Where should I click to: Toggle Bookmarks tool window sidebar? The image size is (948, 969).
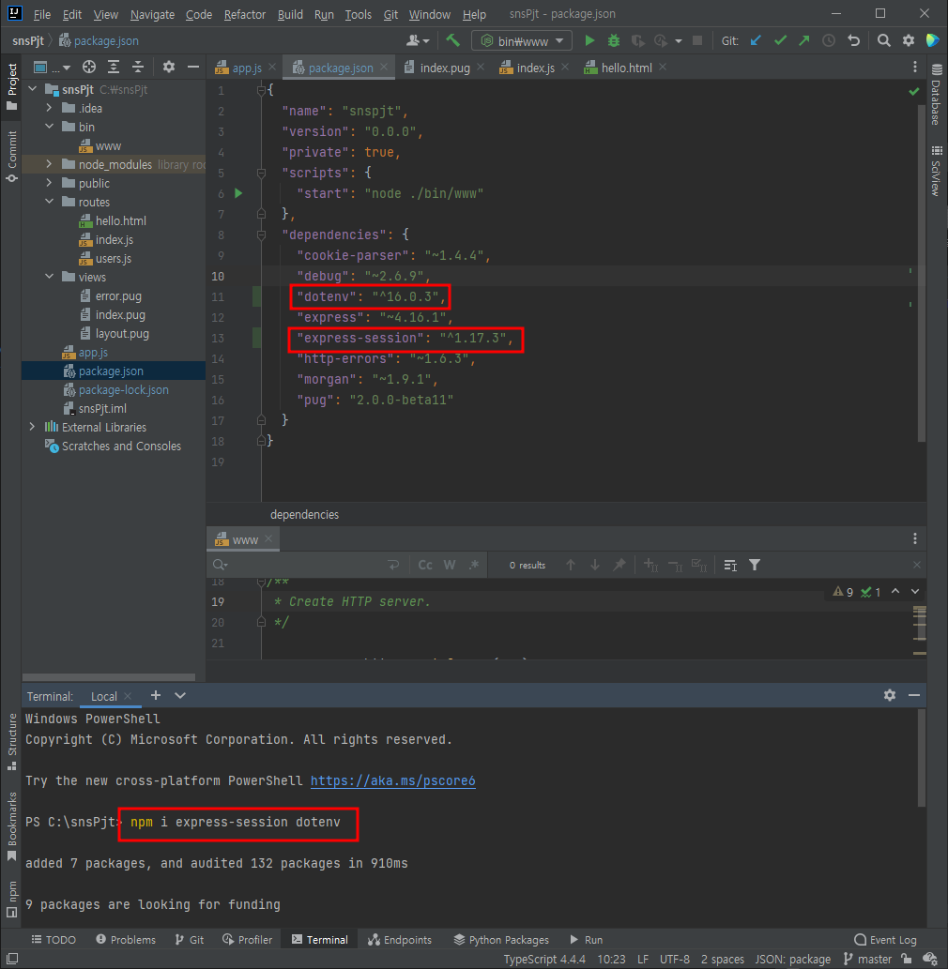12,826
